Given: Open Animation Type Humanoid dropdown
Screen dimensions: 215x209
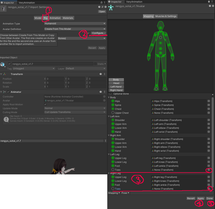Looking at the screenshot, I should click(75, 24).
